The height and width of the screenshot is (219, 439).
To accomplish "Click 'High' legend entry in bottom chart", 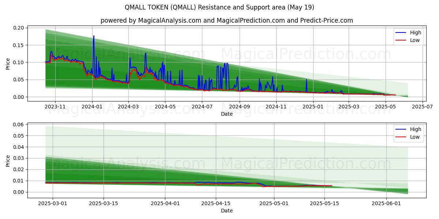I will [416, 129].
